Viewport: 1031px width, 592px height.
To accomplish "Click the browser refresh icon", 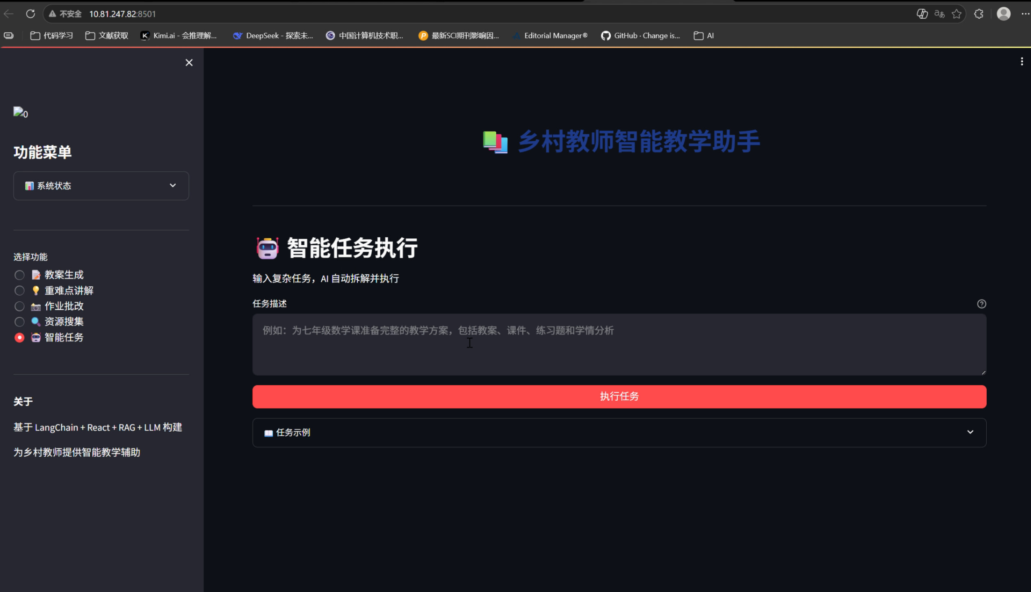I will (31, 14).
